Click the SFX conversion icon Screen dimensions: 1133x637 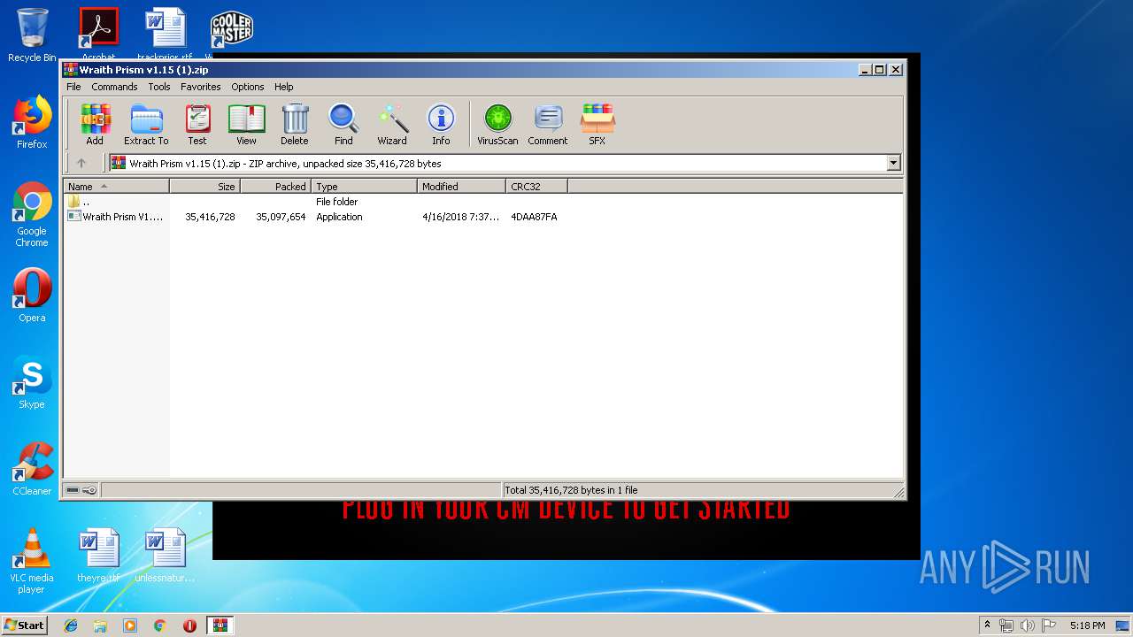click(597, 124)
